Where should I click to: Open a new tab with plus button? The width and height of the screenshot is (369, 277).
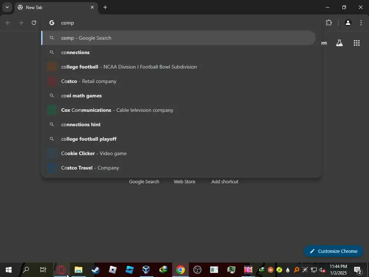pos(105,7)
